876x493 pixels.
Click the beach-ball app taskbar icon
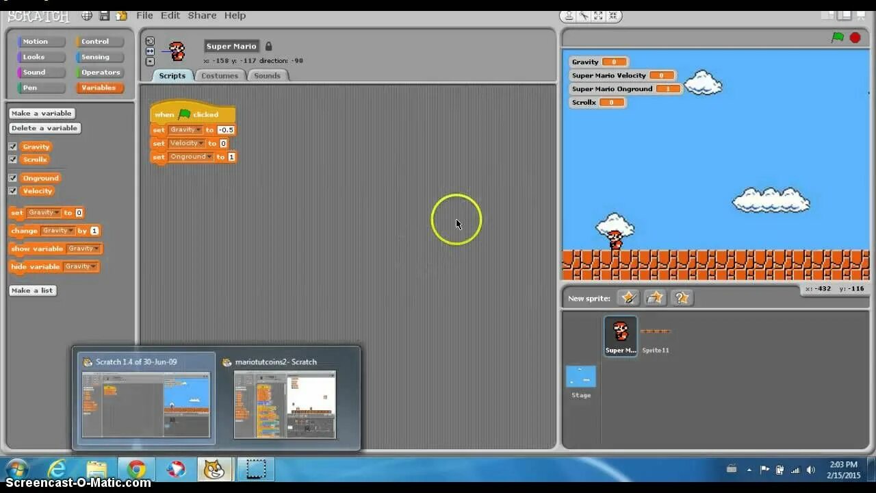pyautogui.click(x=176, y=470)
